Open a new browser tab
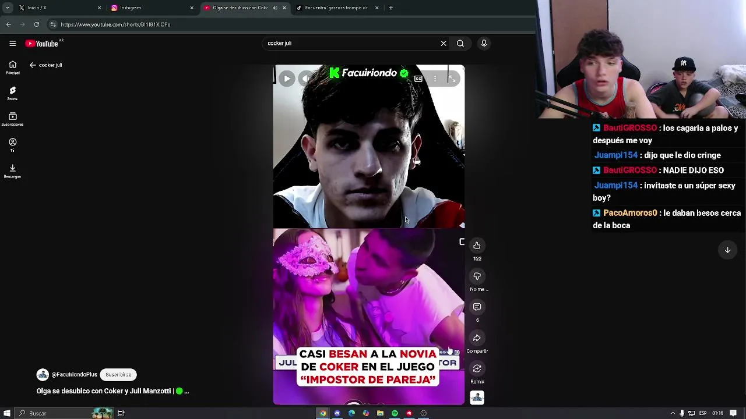746x419 pixels. (390, 8)
